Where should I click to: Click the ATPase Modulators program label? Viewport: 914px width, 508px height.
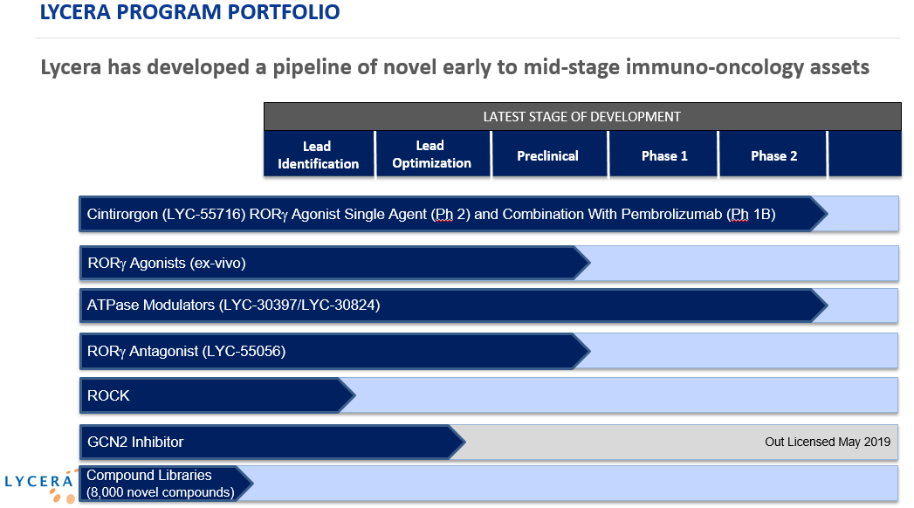click(x=233, y=305)
